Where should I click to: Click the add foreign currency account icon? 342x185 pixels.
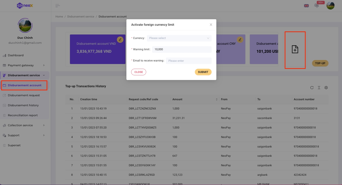295,49
